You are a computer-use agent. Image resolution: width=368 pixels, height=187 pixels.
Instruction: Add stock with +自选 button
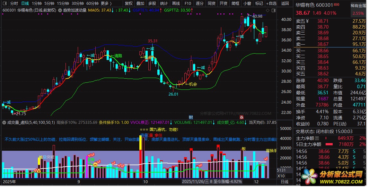coord(271,3)
